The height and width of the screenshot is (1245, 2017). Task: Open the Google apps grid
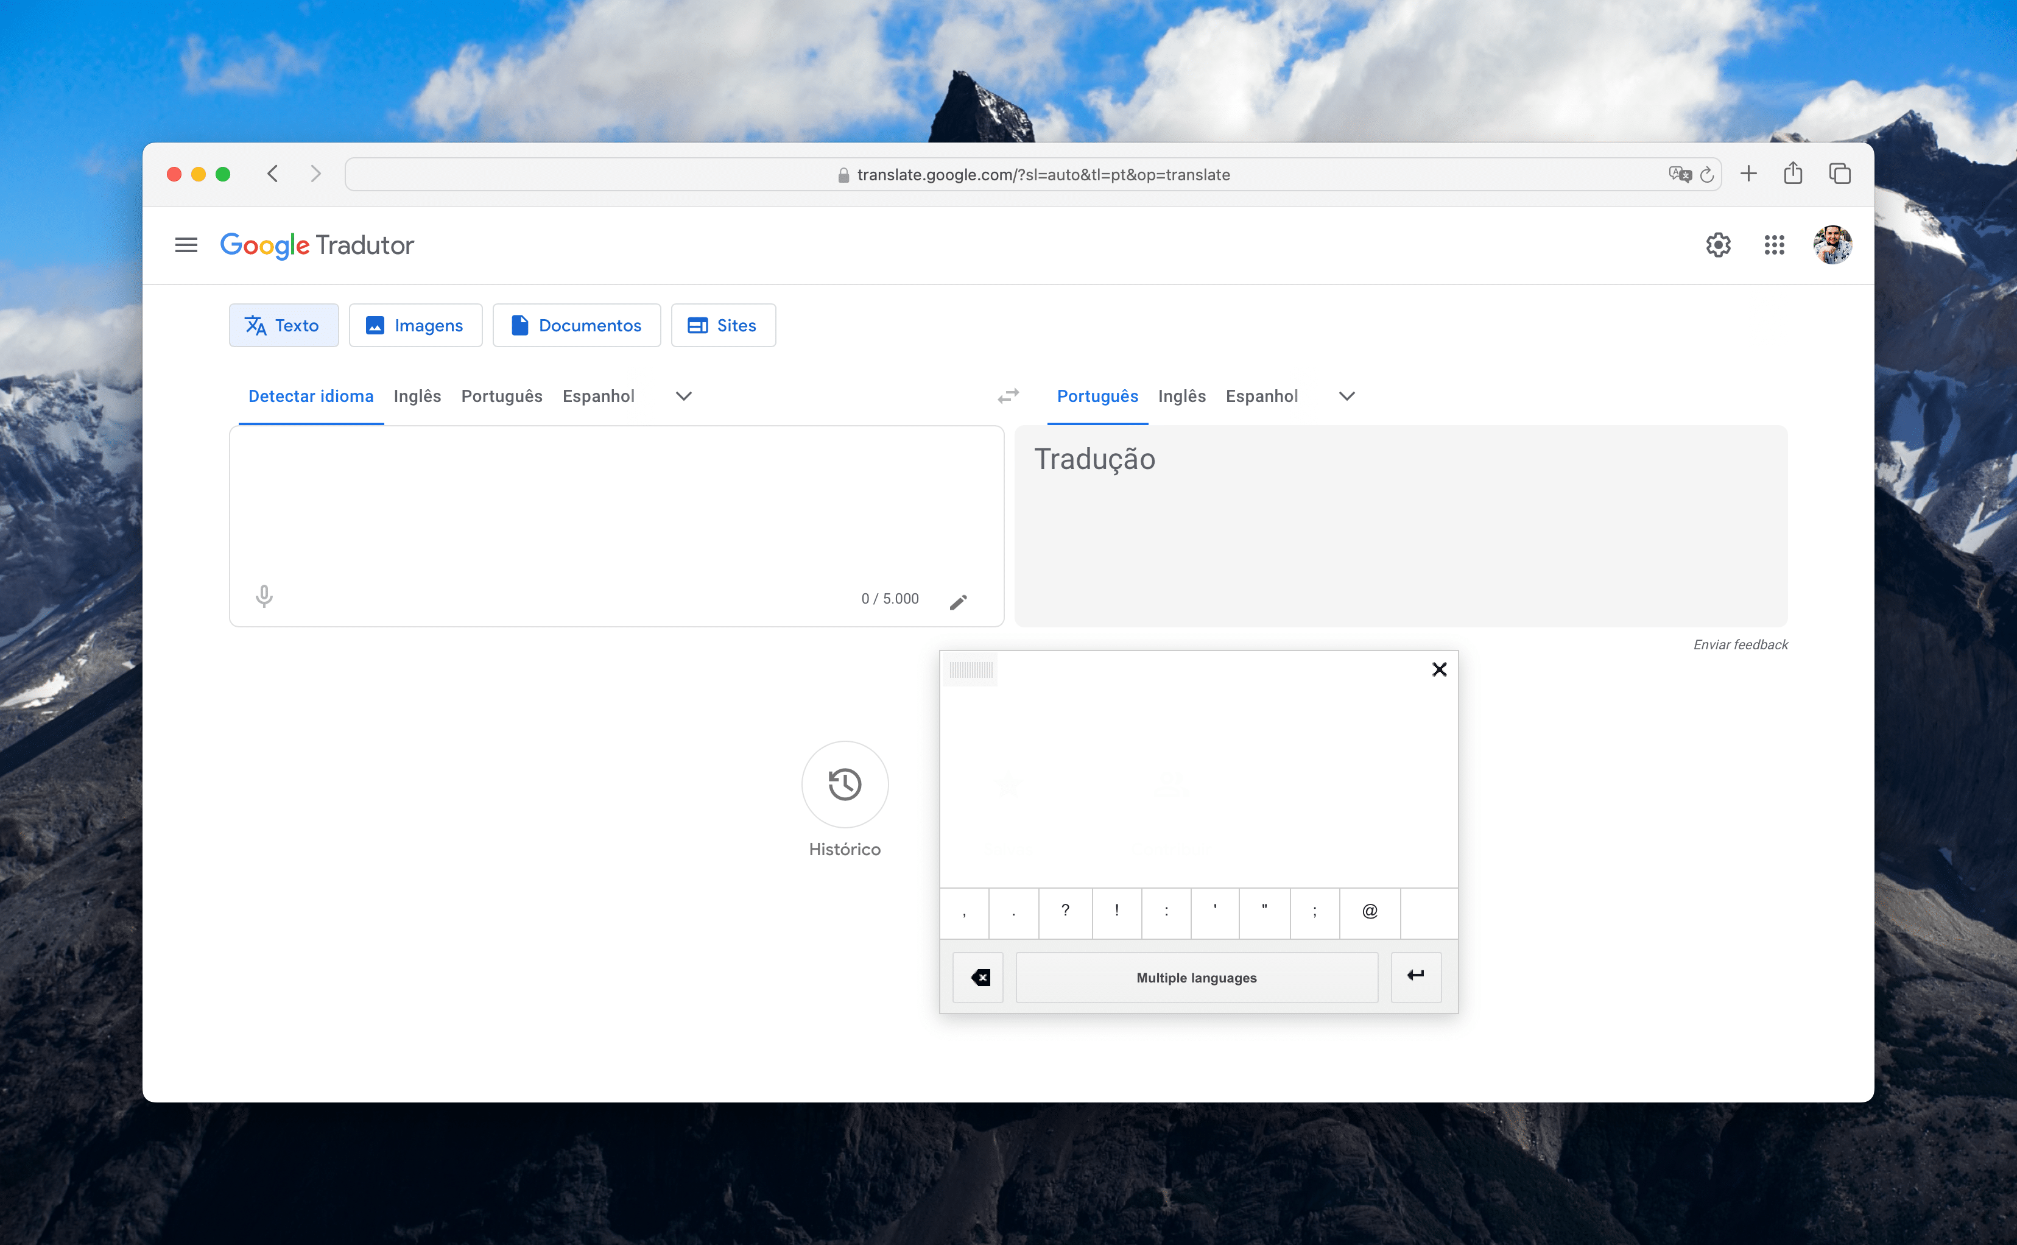(1774, 245)
